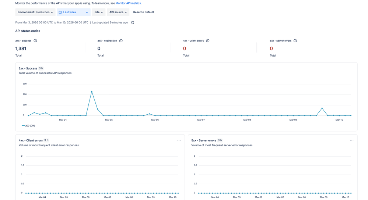
Task: Click calendar icon in Last week filter
Action: click(x=60, y=12)
